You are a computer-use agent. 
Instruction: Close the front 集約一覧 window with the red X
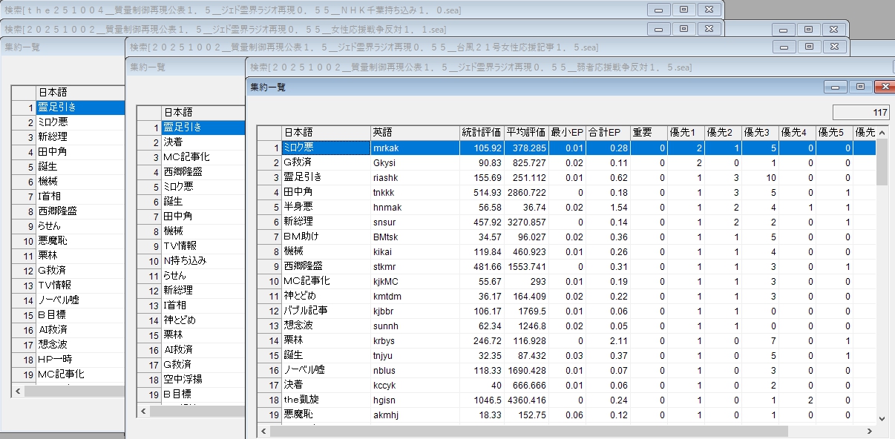click(884, 87)
